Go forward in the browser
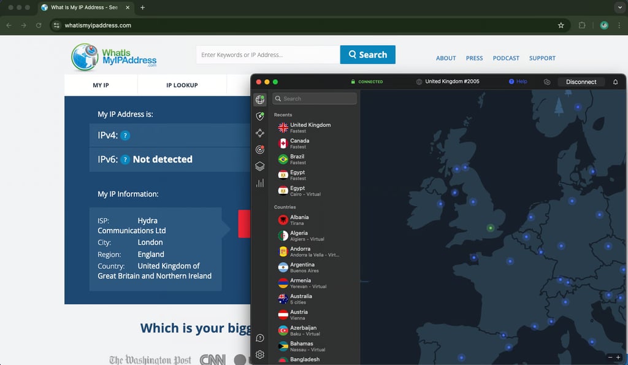The width and height of the screenshot is (628, 365). coord(24,25)
